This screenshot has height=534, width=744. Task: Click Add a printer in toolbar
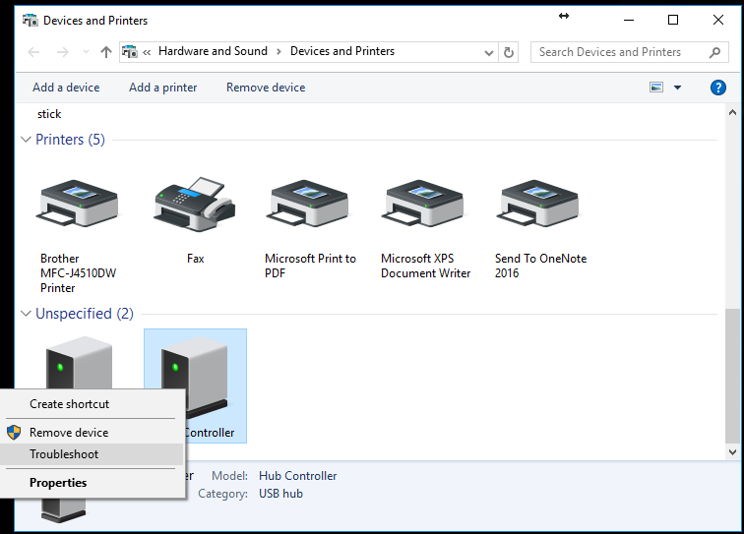pyautogui.click(x=162, y=88)
